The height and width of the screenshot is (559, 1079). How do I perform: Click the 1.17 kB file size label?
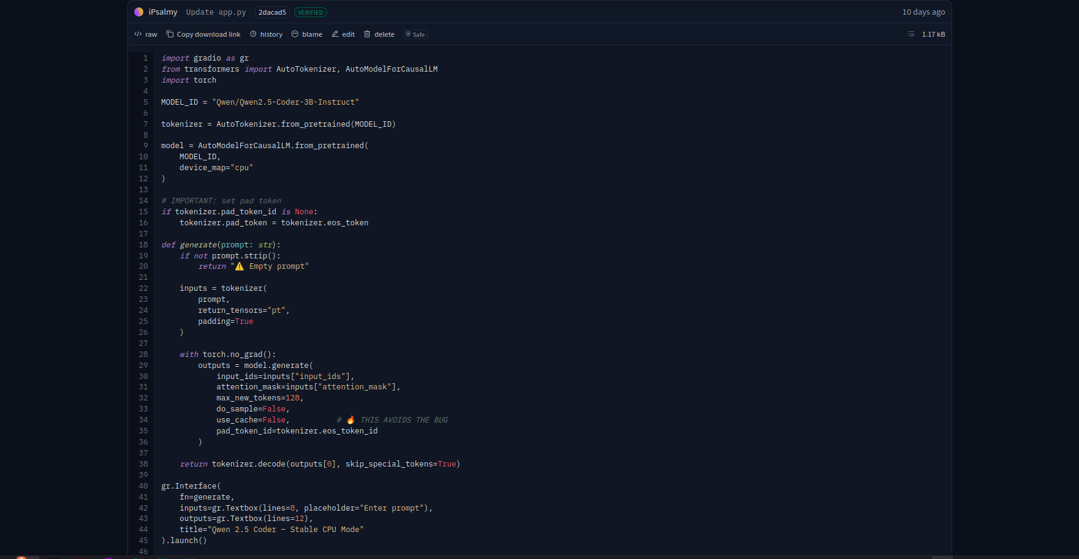click(933, 34)
